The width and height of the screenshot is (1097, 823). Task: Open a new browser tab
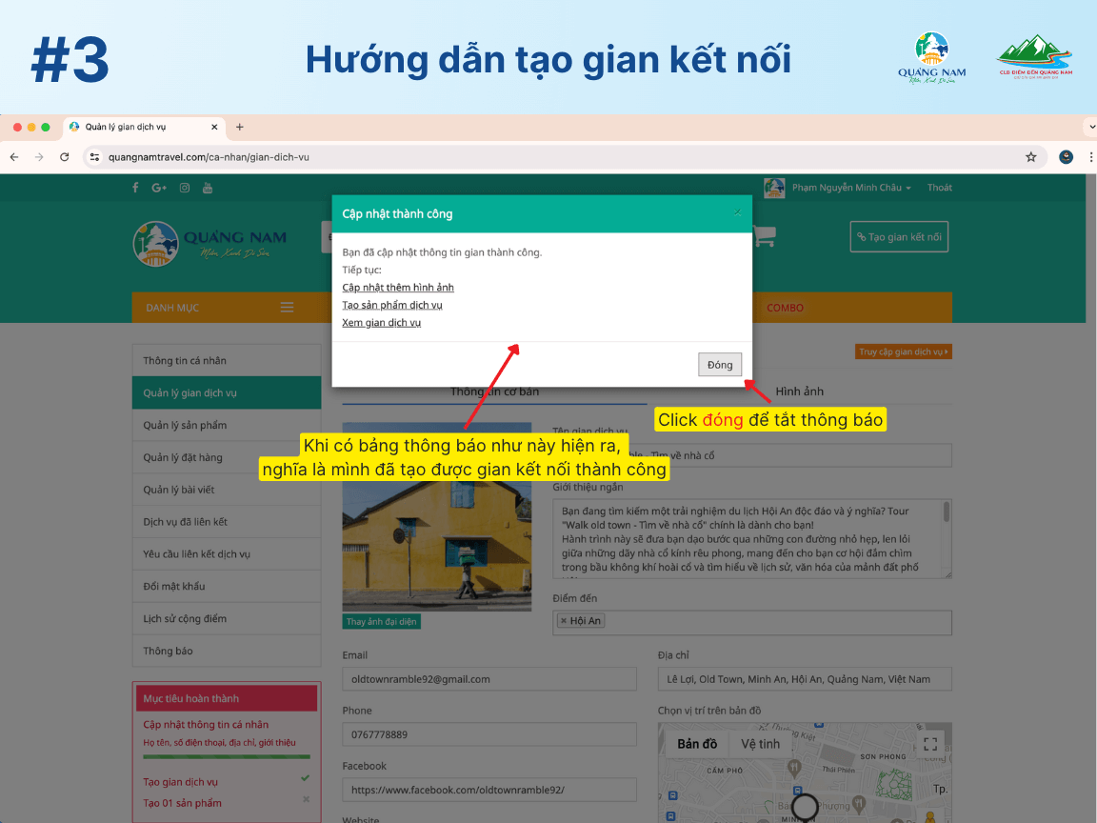tap(240, 127)
